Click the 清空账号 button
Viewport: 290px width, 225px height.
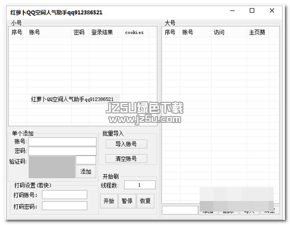pyautogui.click(x=126, y=159)
